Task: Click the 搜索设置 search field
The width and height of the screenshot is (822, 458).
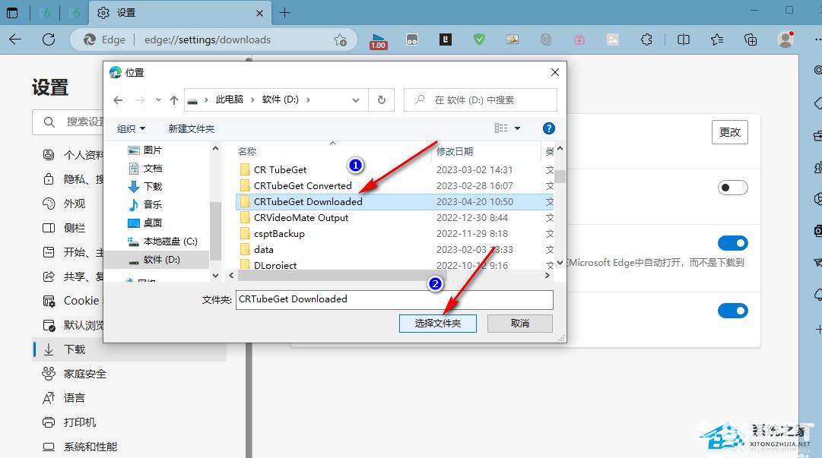Action: coord(68,122)
